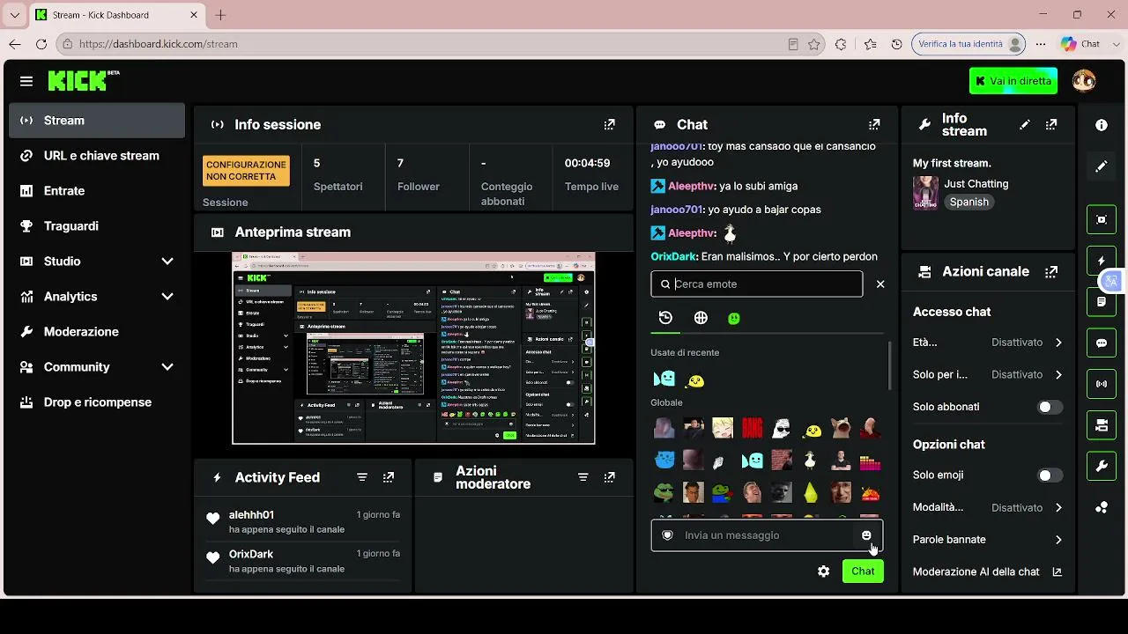Pop out the Chat panel
Screen dimensions: 1128x634
[x=874, y=125]
